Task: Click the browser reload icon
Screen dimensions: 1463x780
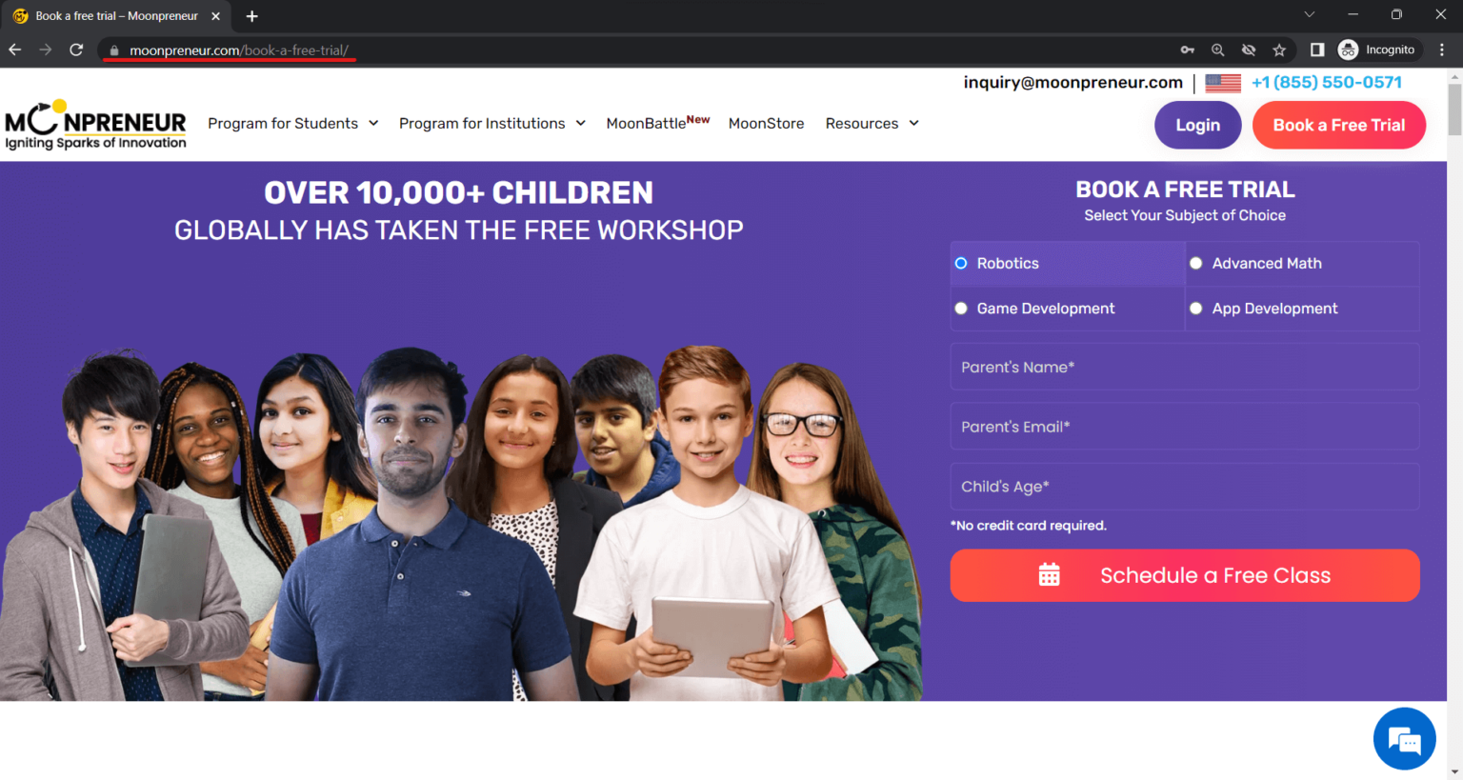Action: 76,50
